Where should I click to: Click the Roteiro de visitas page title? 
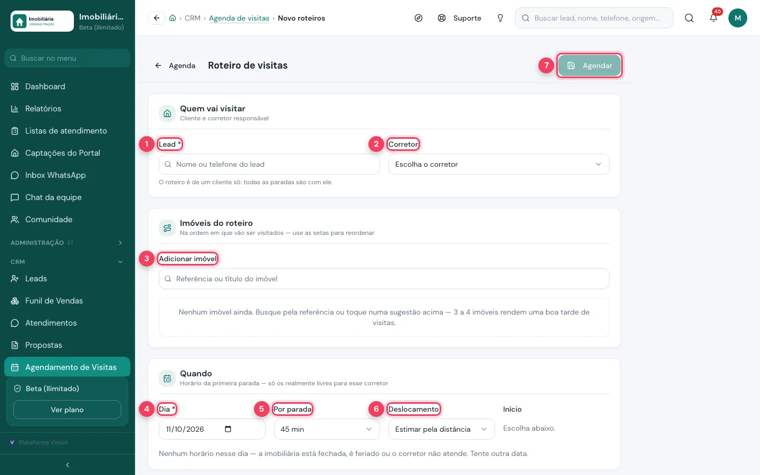(x=248, y=65)
